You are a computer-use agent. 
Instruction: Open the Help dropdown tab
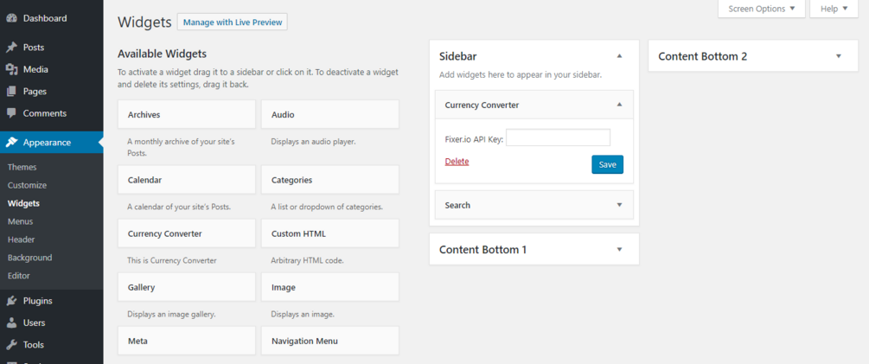tap(834, 9)
